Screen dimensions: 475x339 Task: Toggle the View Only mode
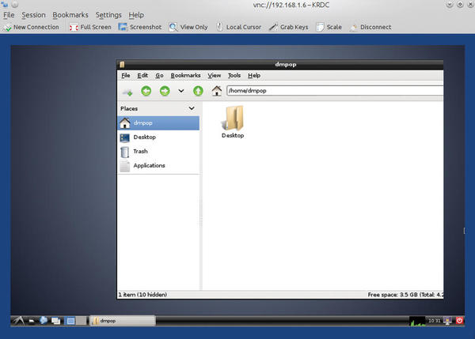(x=188, y=27)
